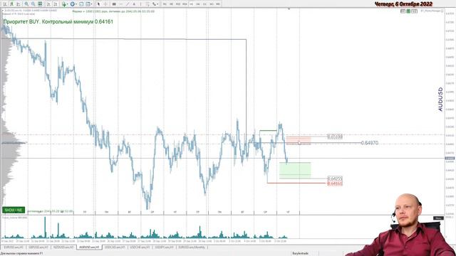Select the red shaded zone rectangle
This screenshot has width=456, height=256.
[299, 141]
